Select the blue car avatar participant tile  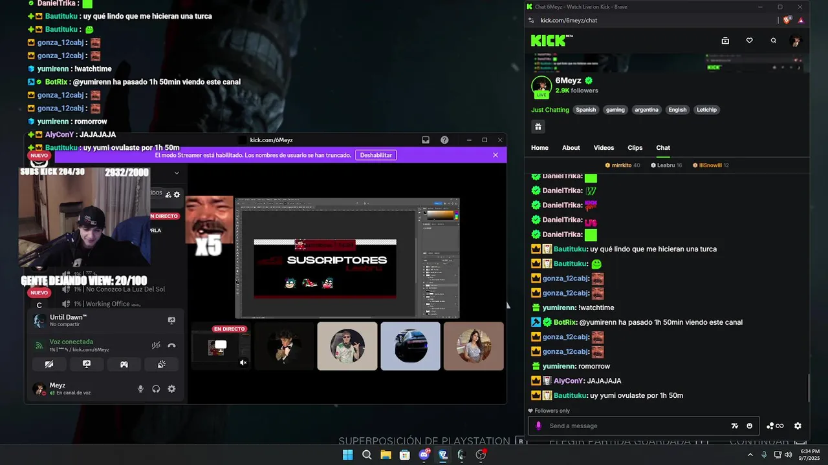(x=410, y=347)
